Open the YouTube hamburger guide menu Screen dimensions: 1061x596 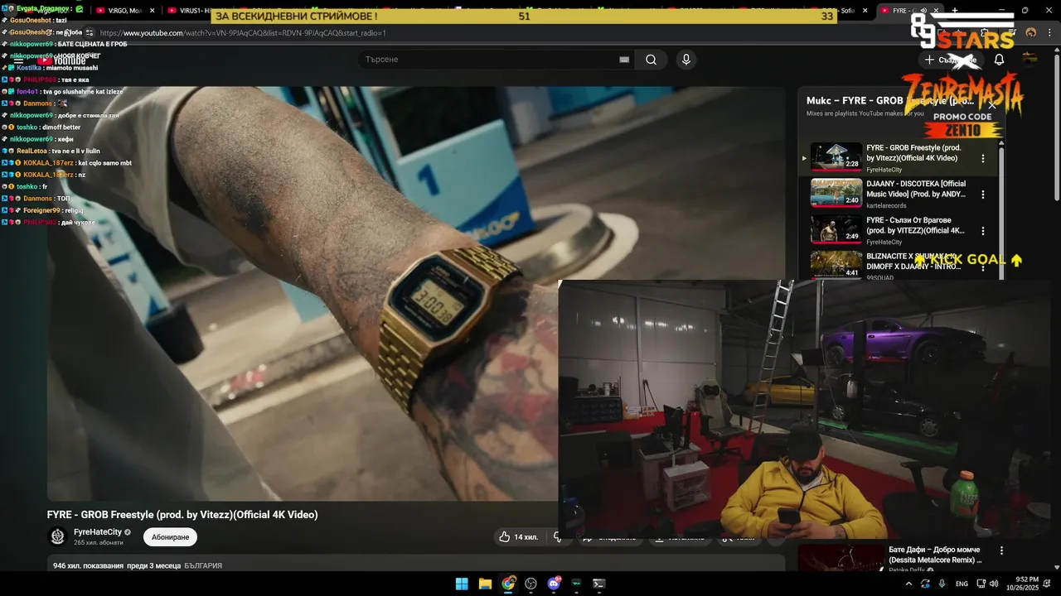point(17,60)
